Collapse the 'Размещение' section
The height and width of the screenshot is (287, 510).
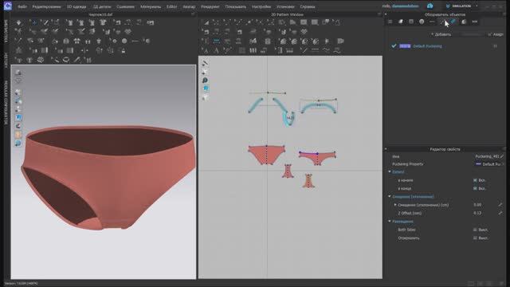click(x=390, y=222)
